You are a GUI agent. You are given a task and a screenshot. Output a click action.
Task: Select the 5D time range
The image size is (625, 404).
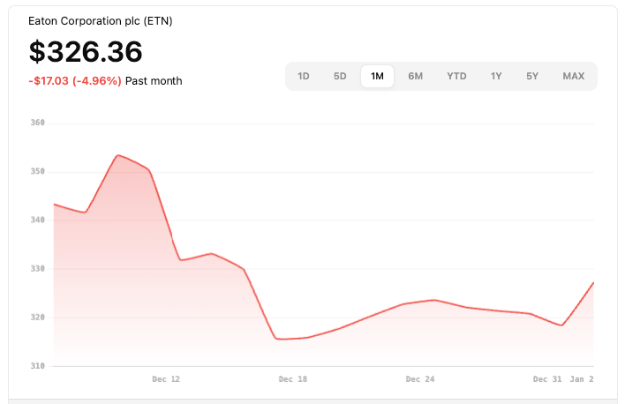point(340,76)
